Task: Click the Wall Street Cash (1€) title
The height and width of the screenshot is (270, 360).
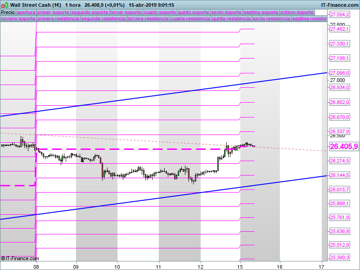Action: click(x=36, y=5)
